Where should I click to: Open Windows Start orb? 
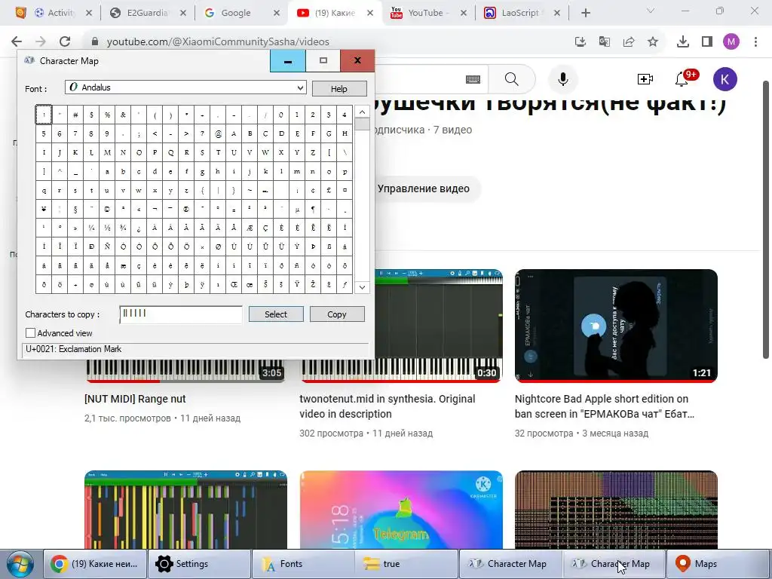pyautogui.click(x=20, y=564)
